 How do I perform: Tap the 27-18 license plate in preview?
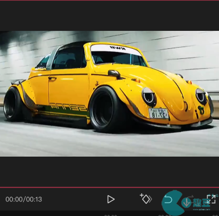[x=158, y=113]
